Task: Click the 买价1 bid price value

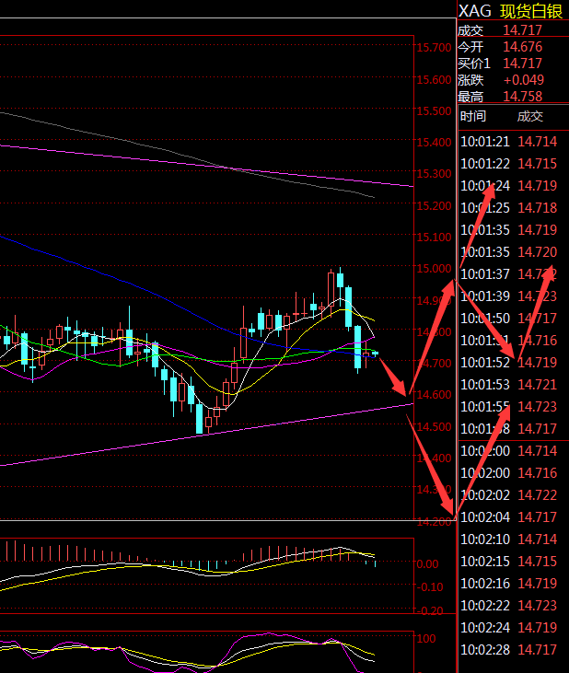Action: tap(523, 64)
